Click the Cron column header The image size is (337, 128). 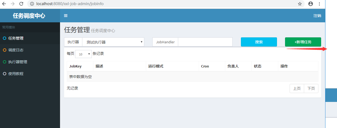(x=212, y=66)
